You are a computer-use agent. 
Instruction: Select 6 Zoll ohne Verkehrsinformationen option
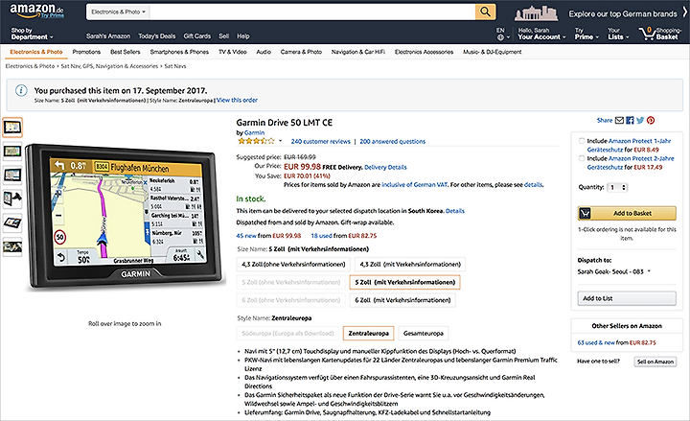[291, 300]
